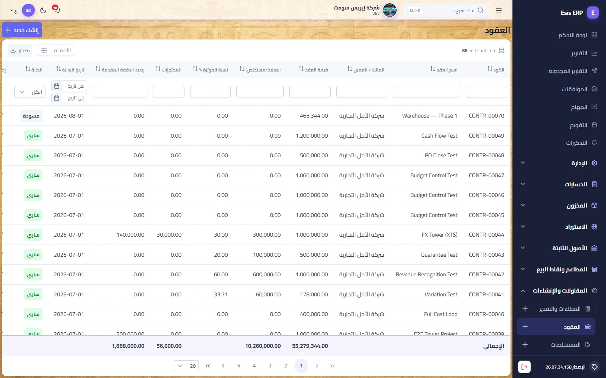Click Revenue Recognition Test row

(256, 274)
